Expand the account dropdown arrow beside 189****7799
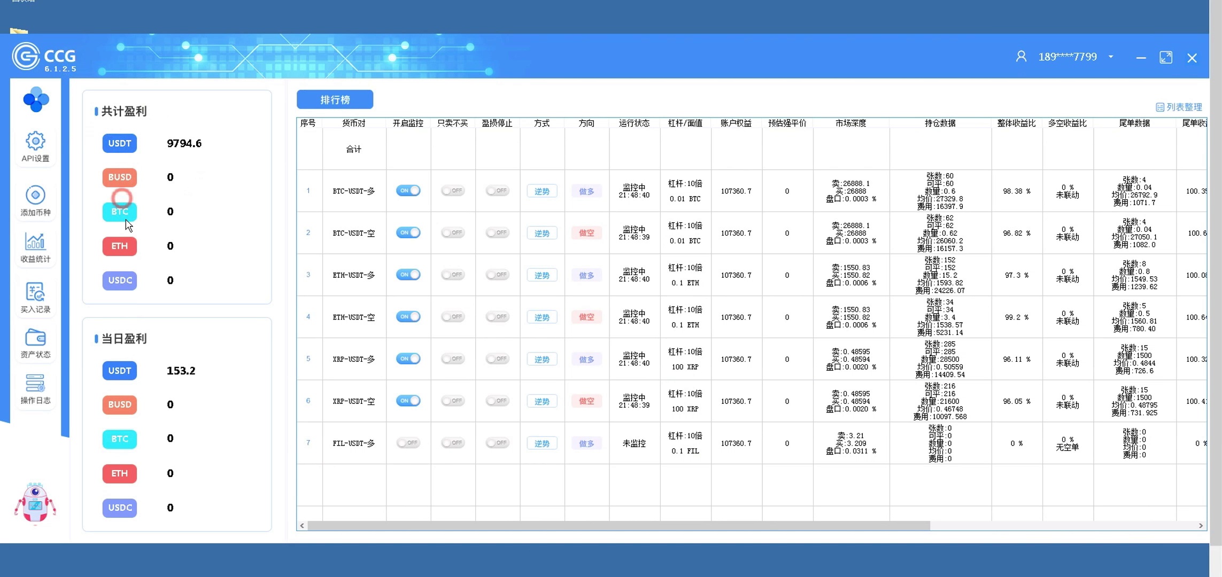This screenshot has height=577, width=1222. pyautogui.click(x=1111, y=57)
